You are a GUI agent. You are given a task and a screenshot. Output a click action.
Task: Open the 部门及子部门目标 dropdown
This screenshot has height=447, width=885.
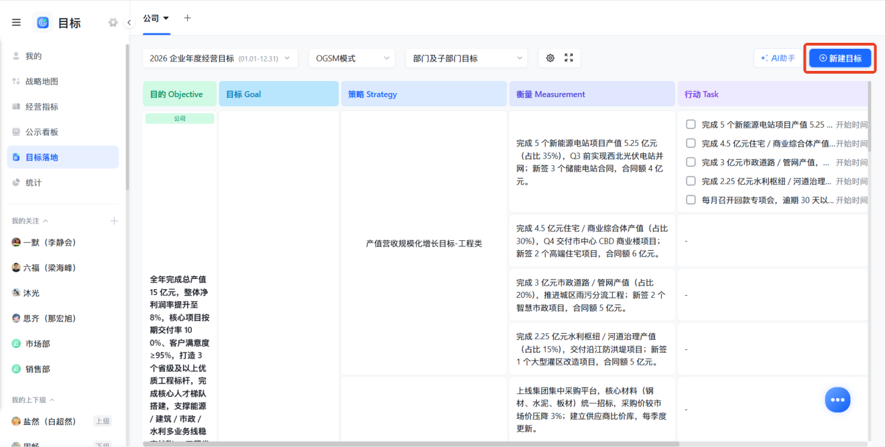[x=467, y=58]
